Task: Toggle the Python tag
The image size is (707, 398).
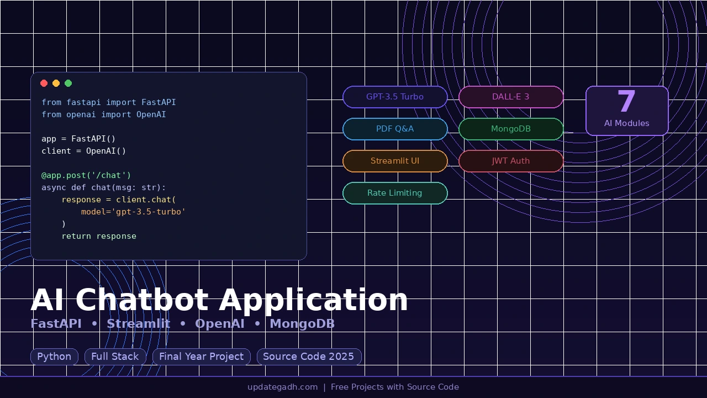Action: click(x=54, y=357)
